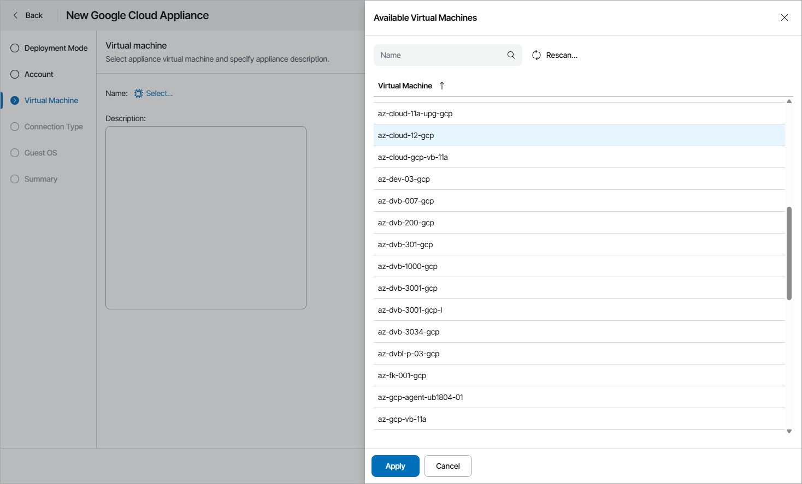The height and width of the screenshot is (484, 802).
Task: Click the Virtual Machine column header
Action: 404,86
